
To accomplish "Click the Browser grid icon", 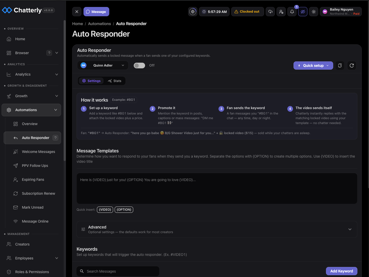I will [x=9, y=53].
